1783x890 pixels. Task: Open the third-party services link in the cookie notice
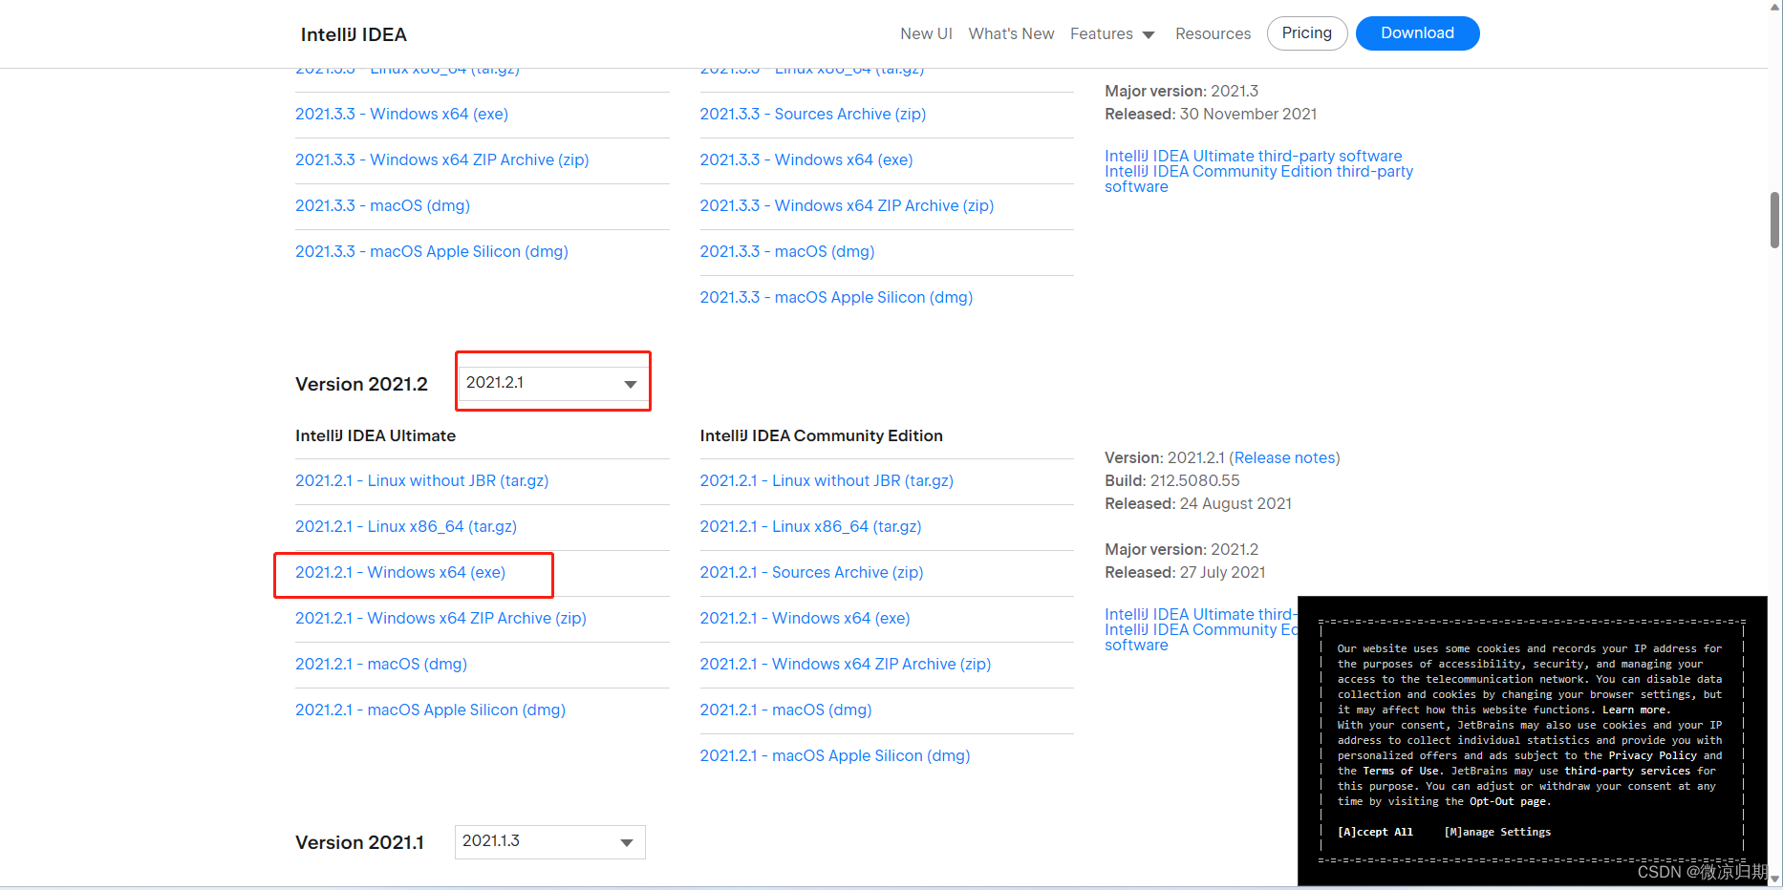point(1627,771)
